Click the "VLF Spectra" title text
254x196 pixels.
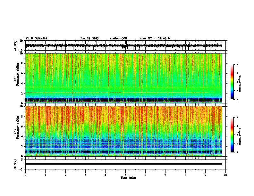36,38
